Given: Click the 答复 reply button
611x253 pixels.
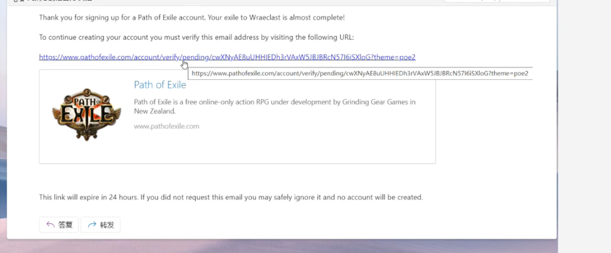Looking at the screenshot, I should tap(59, 224).
